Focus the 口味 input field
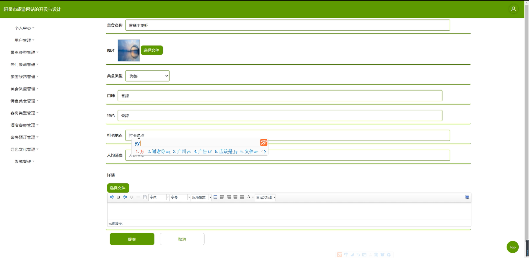Image resolution: width=529 pixels, height=258 pixels. 280,96
